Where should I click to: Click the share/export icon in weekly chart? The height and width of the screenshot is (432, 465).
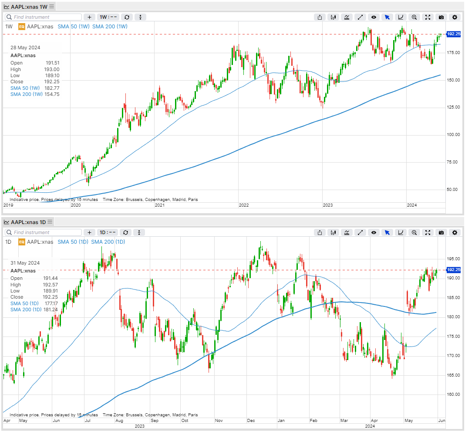[x=320, y=17]
